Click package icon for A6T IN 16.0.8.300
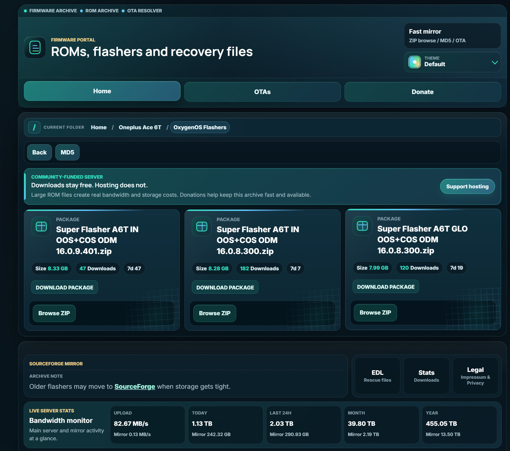 pyautogui.click(x=202, y=227)
